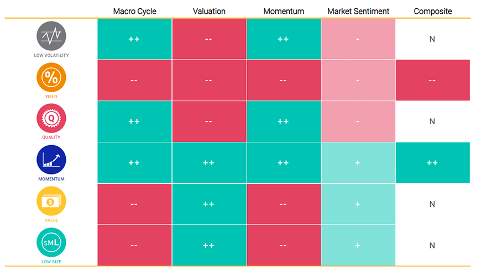Select the yellow Value dollar icon
Viewport: 481px width, 276px height.
pos(51,201)
